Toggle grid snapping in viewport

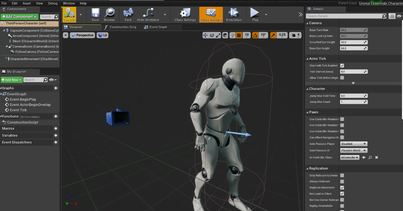[x=239, y=35]
